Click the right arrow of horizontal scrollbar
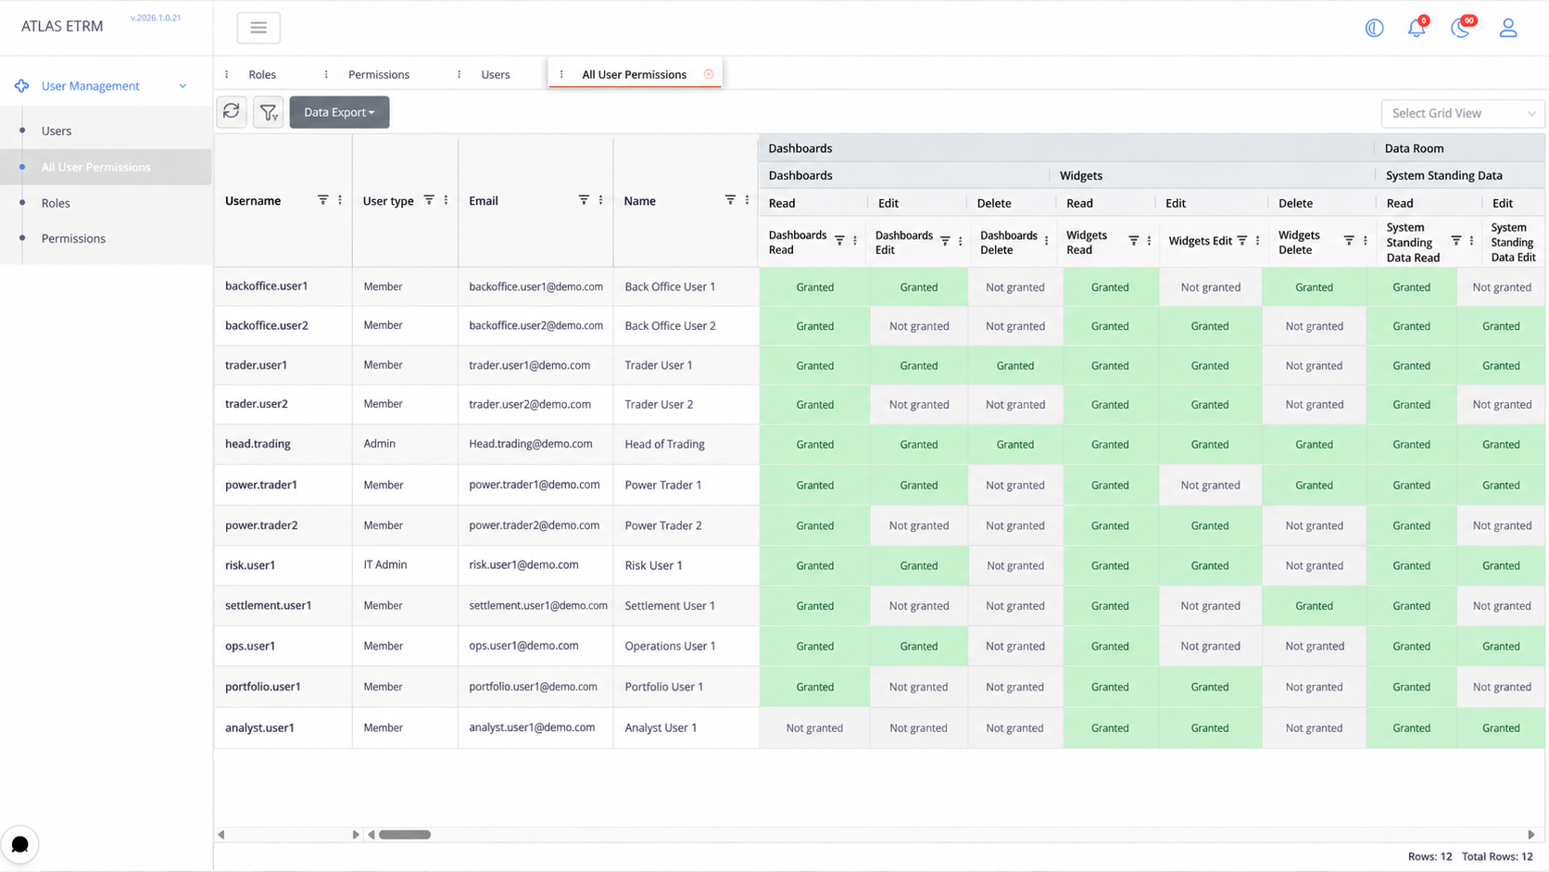This screenshot has height=872, width=1549. tap(1530, 835)
